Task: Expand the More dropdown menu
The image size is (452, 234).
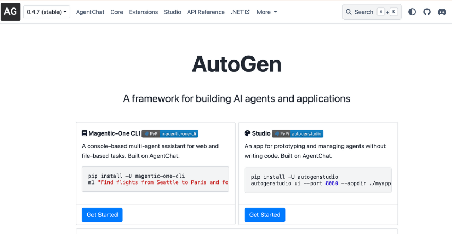Action: pyautogui.click(x=267, y=12)
